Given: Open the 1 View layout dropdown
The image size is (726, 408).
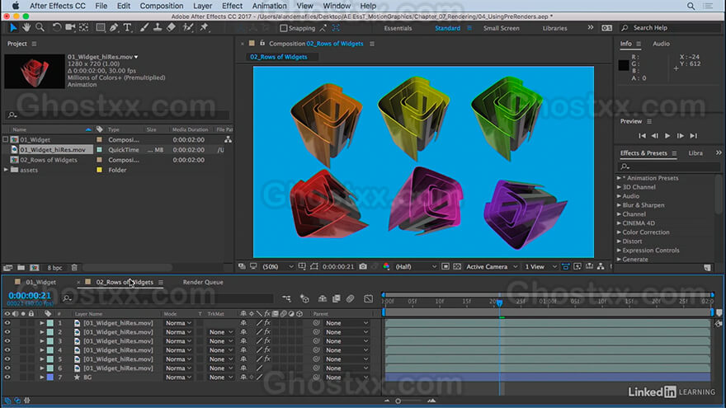Looking at the screenshot, I should tap(540, 266).
